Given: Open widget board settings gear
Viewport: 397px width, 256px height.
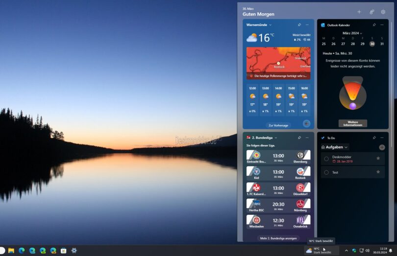Looking at the screenshot, I should (383, 12).
